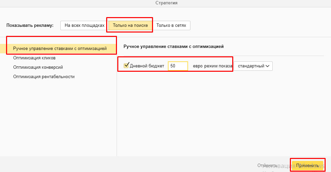The width and height of the screenshot is (331, 172).
Task: Click the bold strategy heading in right panel
Action: coord(174,47)
